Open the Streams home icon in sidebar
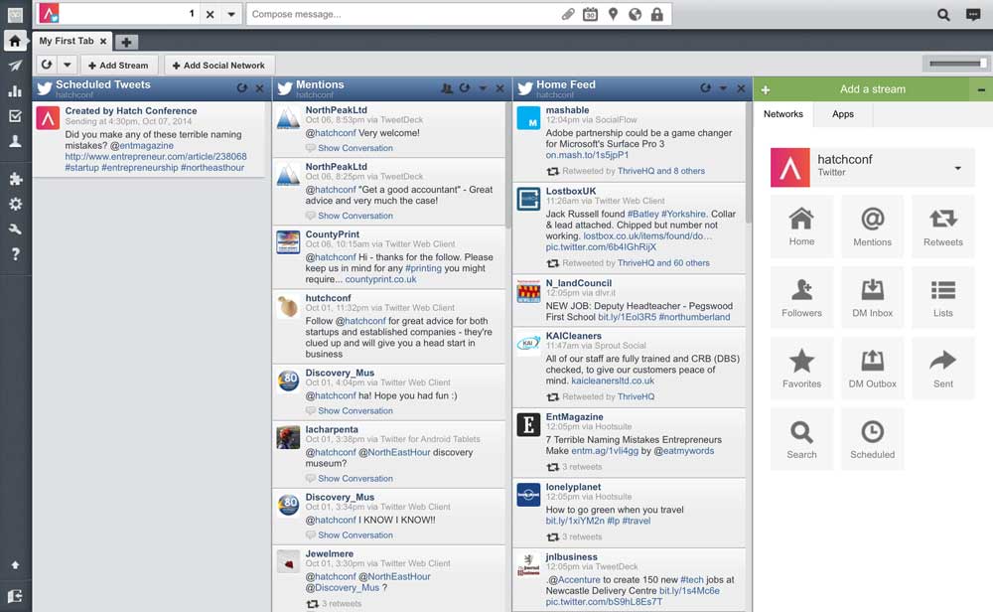The image size is (993, 612). (x=15, y=41)
